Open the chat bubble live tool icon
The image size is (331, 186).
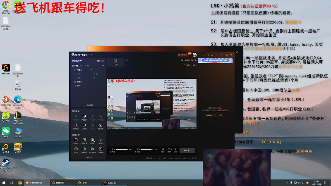76,150
